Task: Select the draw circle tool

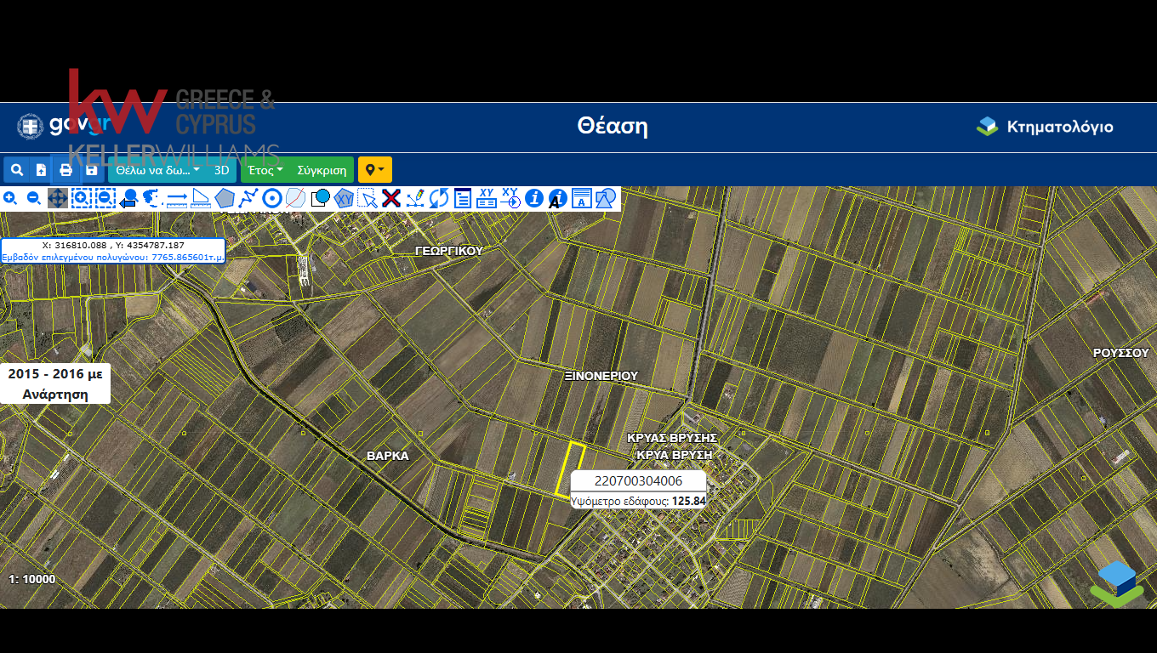Action: coord(272,199)
